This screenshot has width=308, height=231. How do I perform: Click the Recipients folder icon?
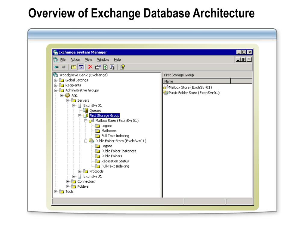click(61, 85)
